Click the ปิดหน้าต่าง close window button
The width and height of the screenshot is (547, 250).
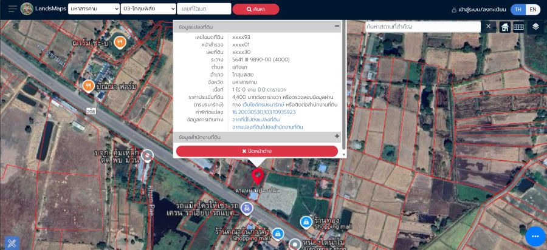point(257,151)
